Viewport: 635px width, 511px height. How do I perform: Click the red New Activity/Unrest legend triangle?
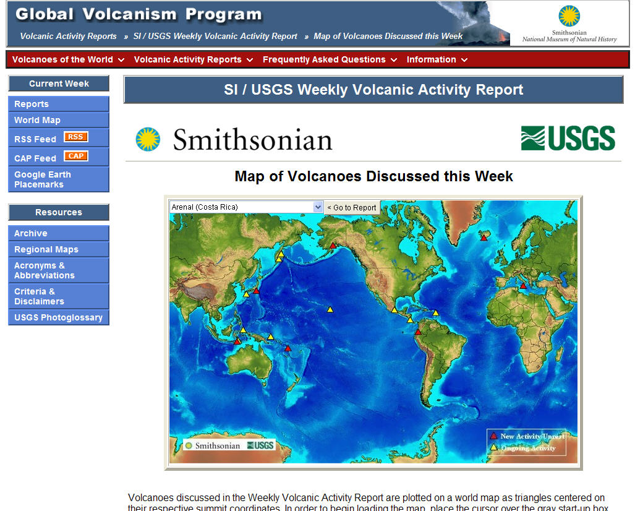[493, 436]
